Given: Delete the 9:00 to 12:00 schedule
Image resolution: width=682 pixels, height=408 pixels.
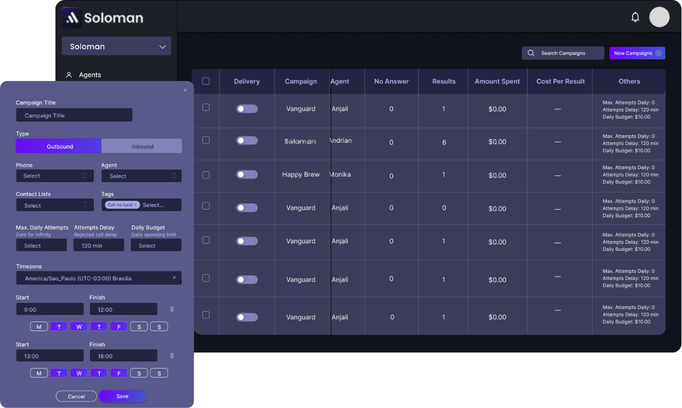Looking at the screenshot, I should (x=172, y=309).
